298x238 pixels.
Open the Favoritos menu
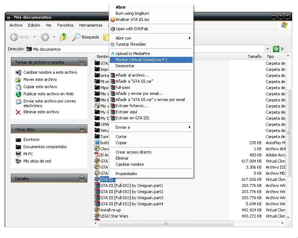coord(66,25)
